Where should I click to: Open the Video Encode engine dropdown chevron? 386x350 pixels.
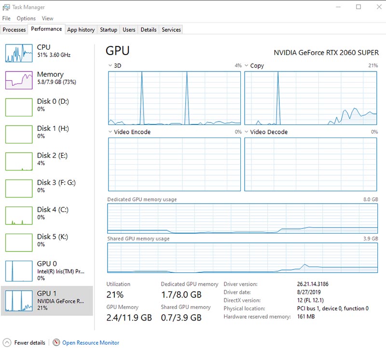pyautogui.click(x=110, y=132)
